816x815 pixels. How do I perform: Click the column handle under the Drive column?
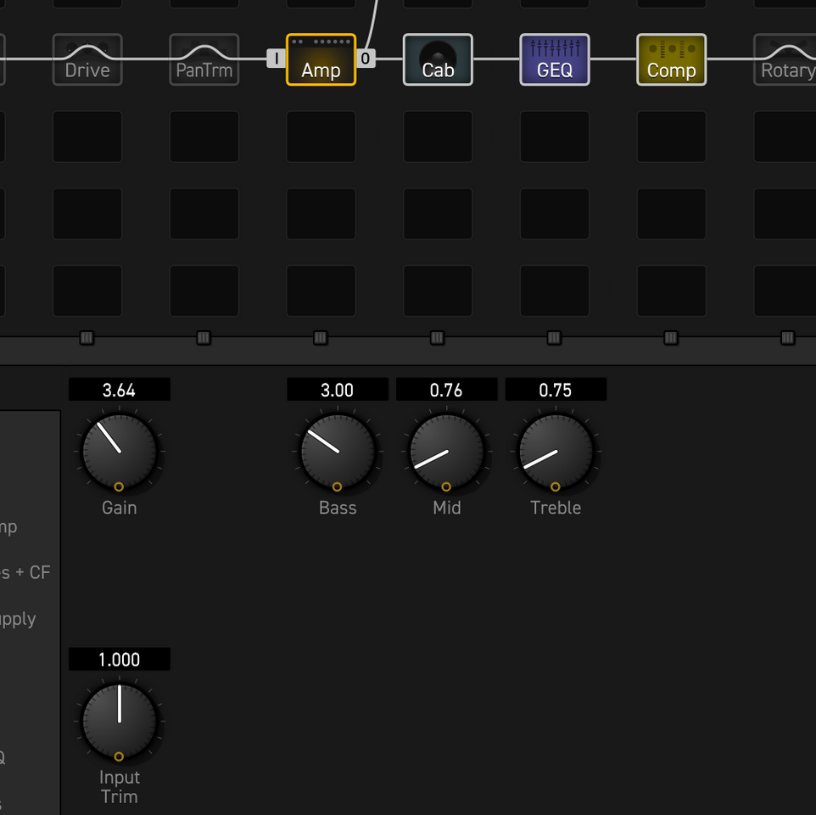[x=87, y=338]
